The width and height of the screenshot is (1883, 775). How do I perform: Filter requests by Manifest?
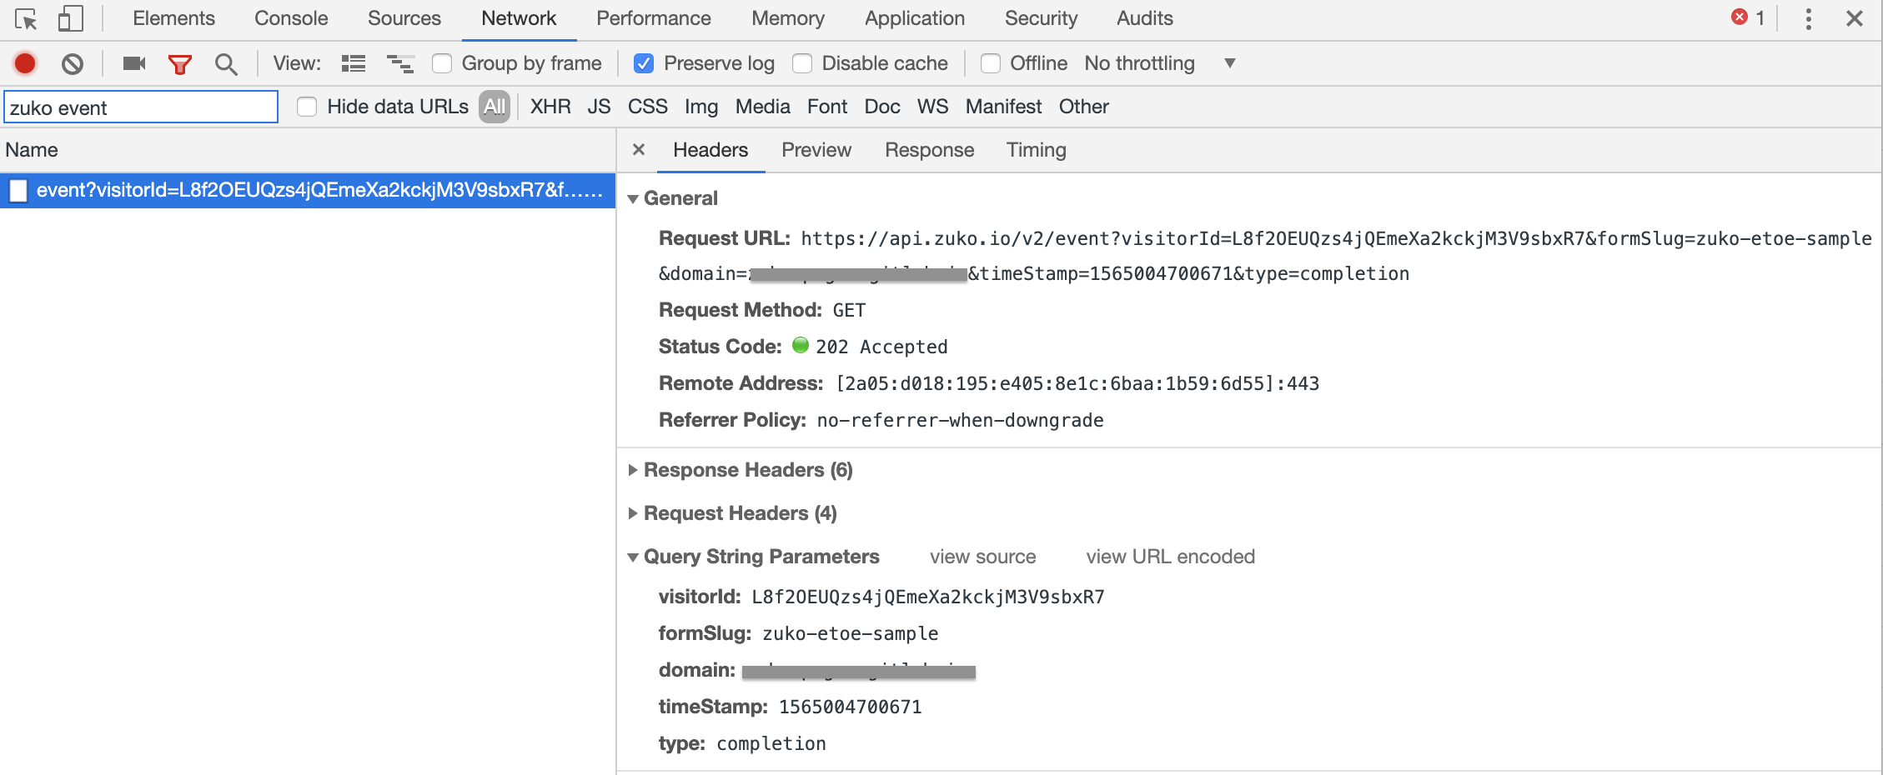1004,107
